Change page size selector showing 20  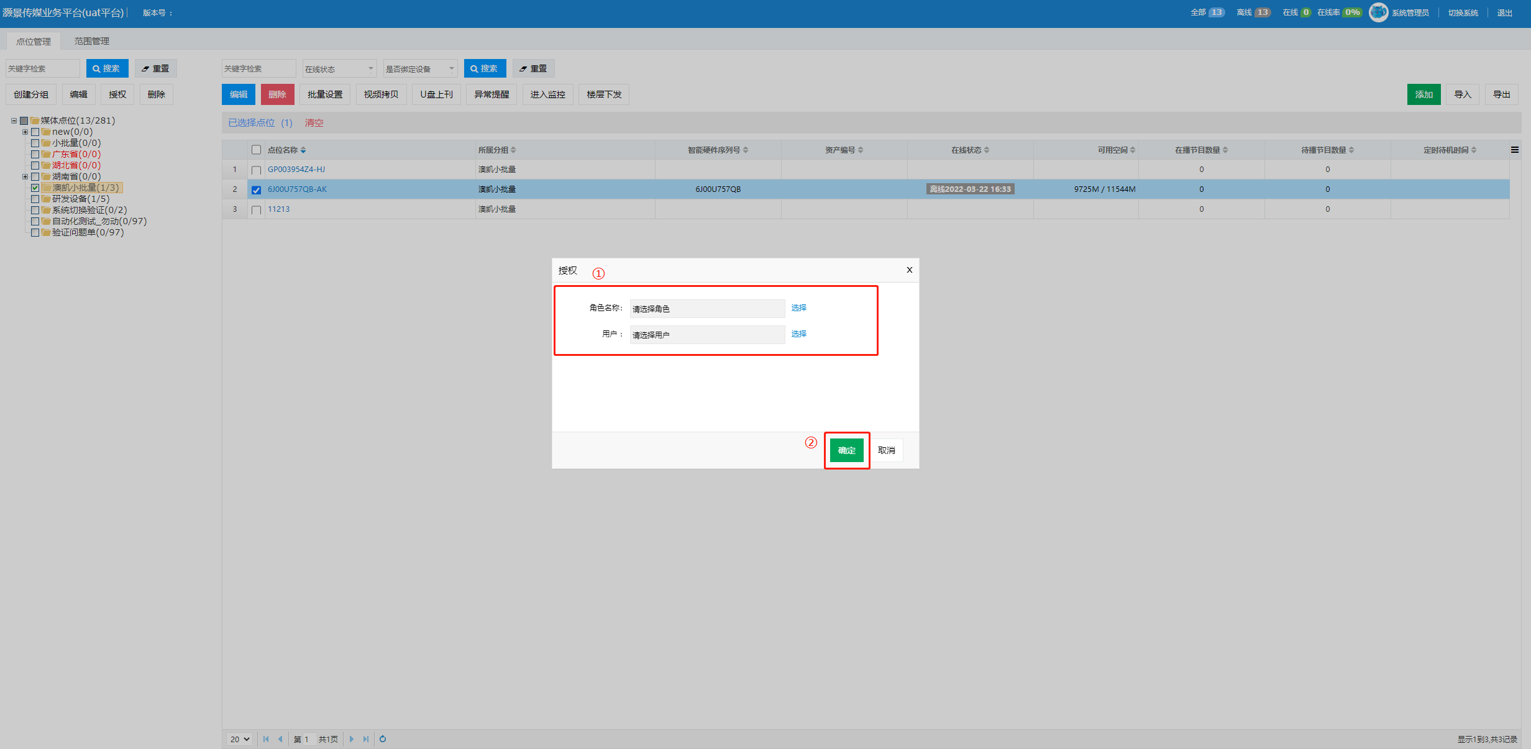coord(240,739)
